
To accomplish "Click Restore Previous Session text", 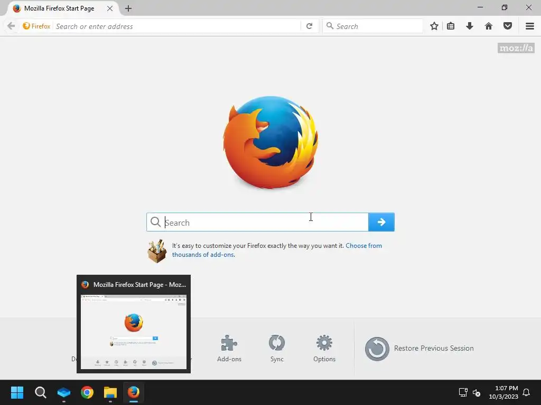I will point(434,348).
